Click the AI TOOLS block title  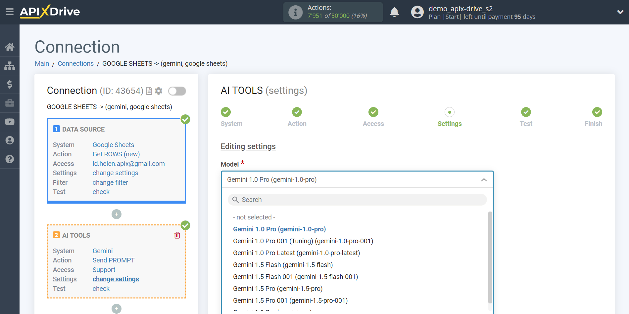(76, 235)
